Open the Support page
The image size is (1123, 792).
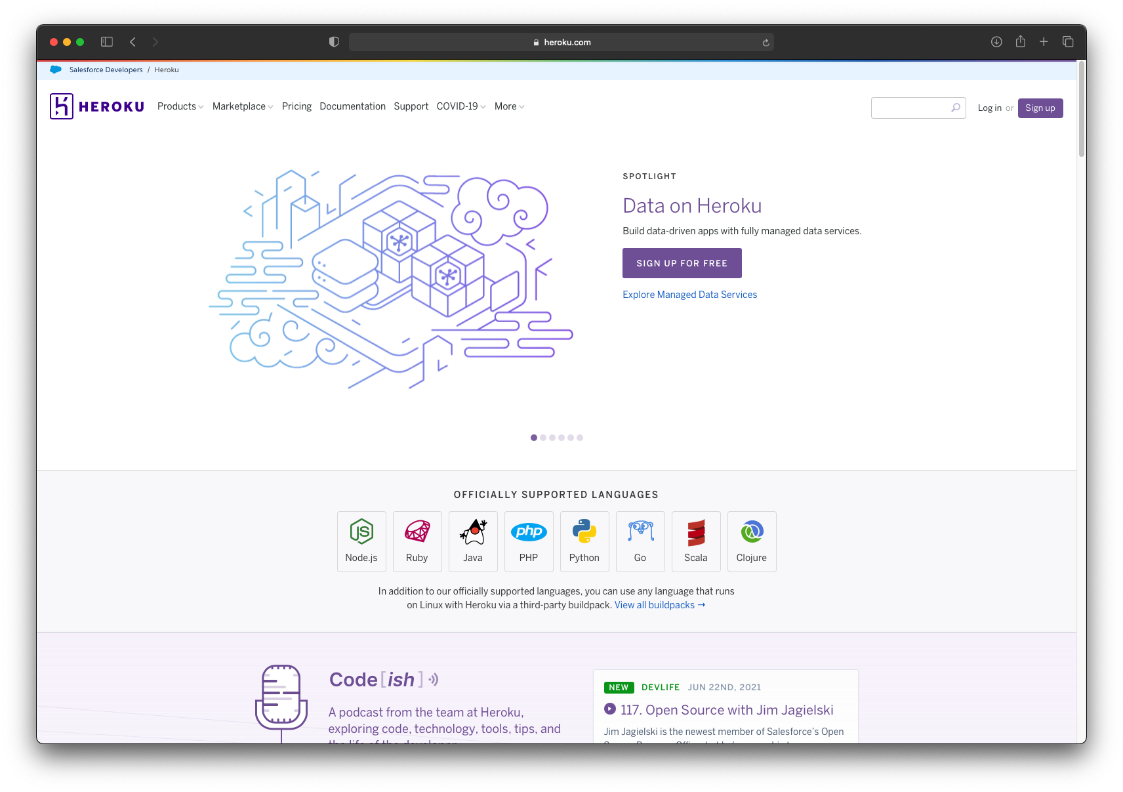(411, 106)
